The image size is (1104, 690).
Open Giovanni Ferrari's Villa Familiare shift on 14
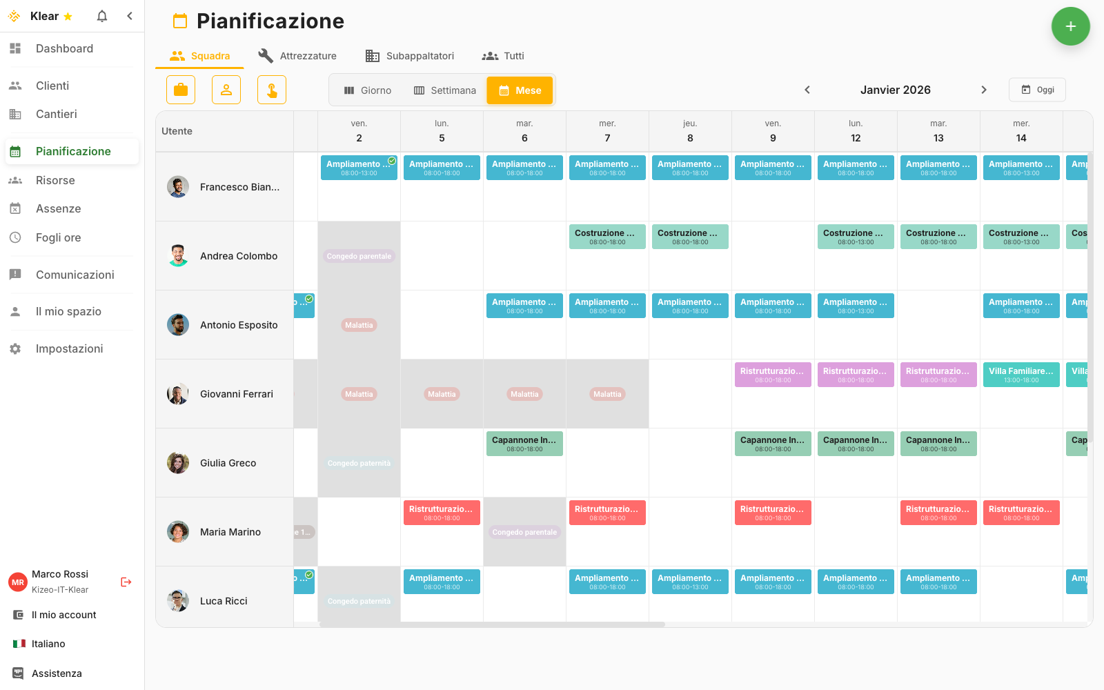click(1021, 375)
